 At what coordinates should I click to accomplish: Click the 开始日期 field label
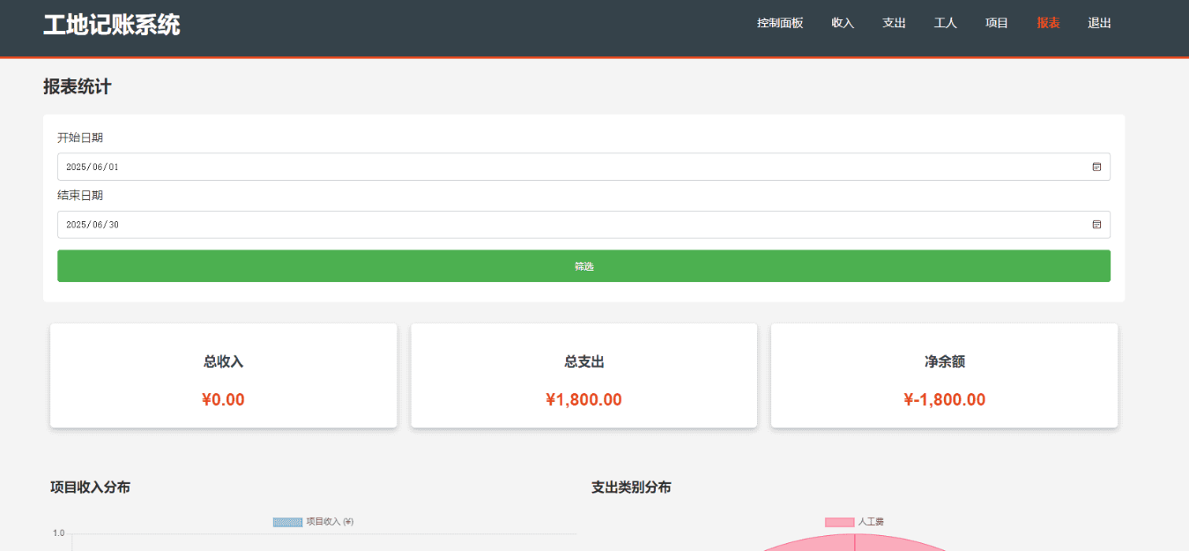point(80,138)
